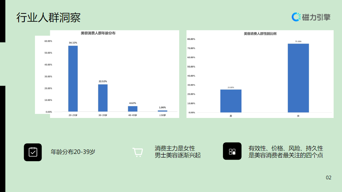Viewport: 342px width, 192px height.
Task: Click the chart title 美容消费人群年龄分布
Action: point(98,33)
